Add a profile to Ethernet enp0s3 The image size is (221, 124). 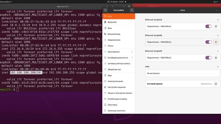tap(218, 20)
